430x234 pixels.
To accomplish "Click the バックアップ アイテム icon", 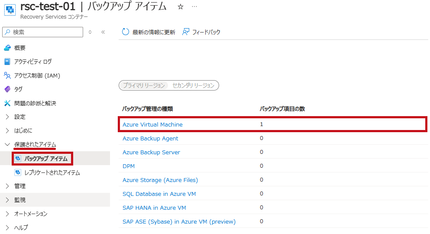I will [18, 159].
